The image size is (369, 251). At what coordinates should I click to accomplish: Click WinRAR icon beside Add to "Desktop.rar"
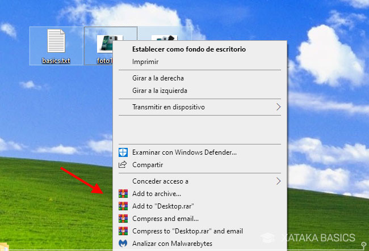(x=123, y=206)
